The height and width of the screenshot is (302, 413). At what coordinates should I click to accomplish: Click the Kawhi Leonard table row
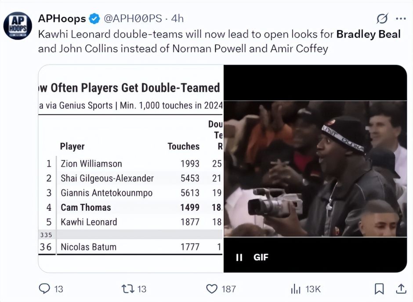130,222
